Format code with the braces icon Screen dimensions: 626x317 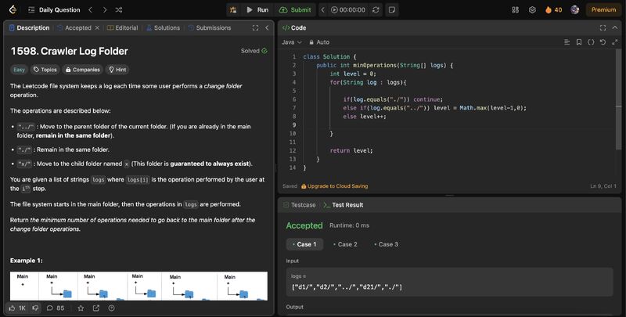point(591,41)
